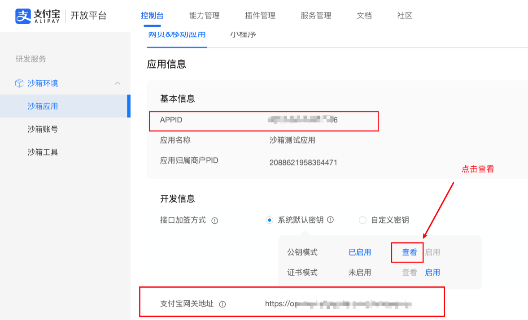
Task: Click the 沙箱测试应用 application name value
Action: pos(292,140)
